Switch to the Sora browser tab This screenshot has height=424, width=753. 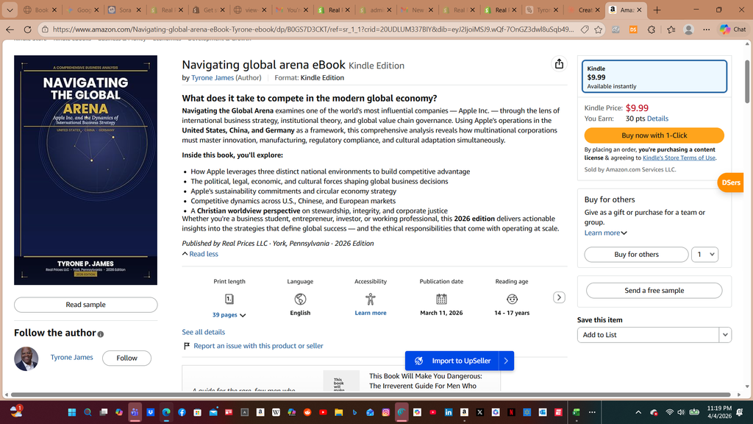pos(125,10)
